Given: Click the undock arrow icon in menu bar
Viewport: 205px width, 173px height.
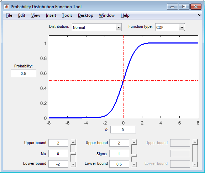Looking at the screenshot, I should [199, 15].
